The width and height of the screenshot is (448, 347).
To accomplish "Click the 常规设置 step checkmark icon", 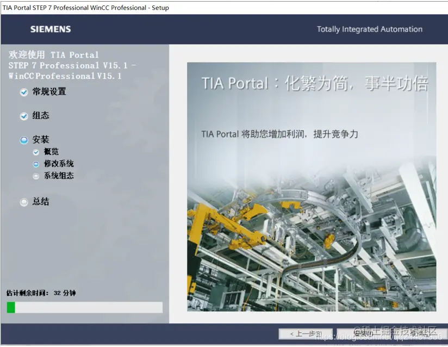I will (24, 92).
